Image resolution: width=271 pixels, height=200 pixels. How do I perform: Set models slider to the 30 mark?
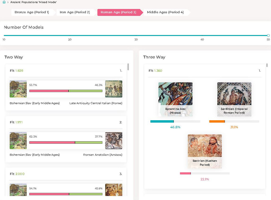[x=136, y=35]
